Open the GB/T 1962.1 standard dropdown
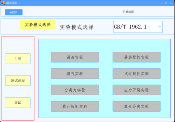The height and width of the screenshot is (122, 175). point(138,27)
